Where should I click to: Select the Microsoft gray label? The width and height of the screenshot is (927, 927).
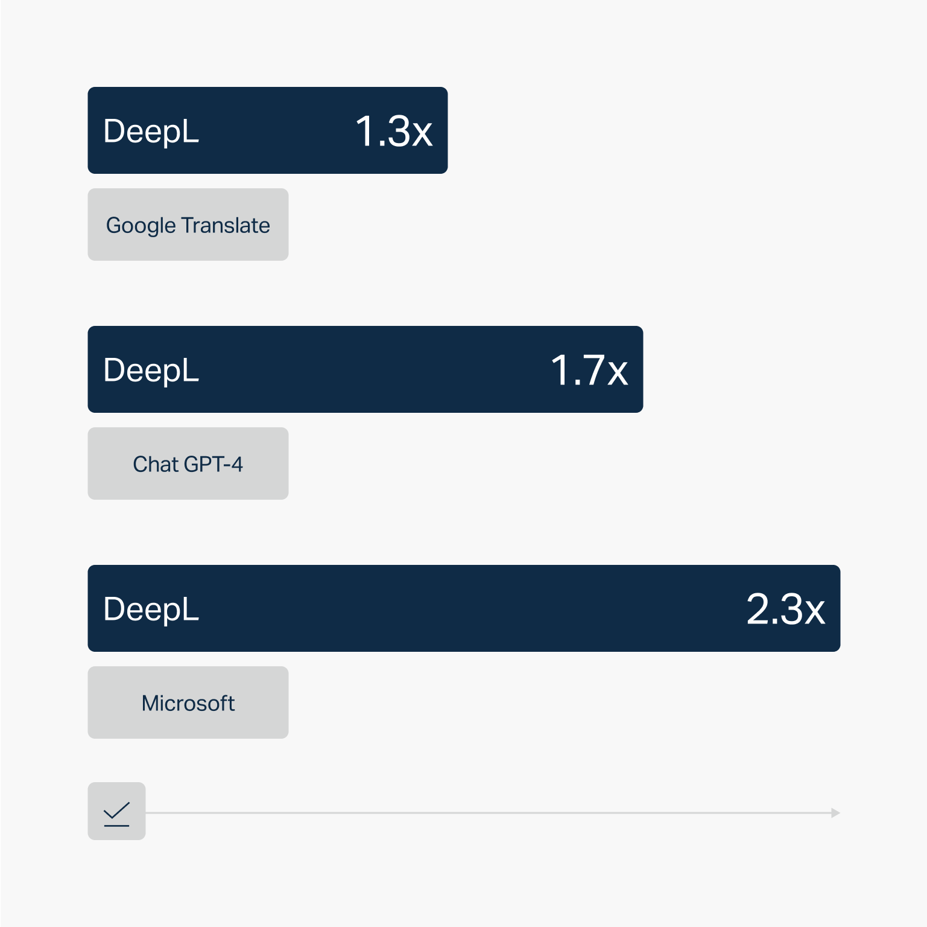(x=188, y=702)
